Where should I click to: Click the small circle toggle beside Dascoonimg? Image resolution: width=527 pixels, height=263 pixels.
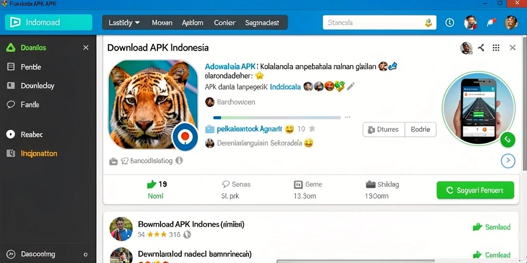tap(86, 254)
